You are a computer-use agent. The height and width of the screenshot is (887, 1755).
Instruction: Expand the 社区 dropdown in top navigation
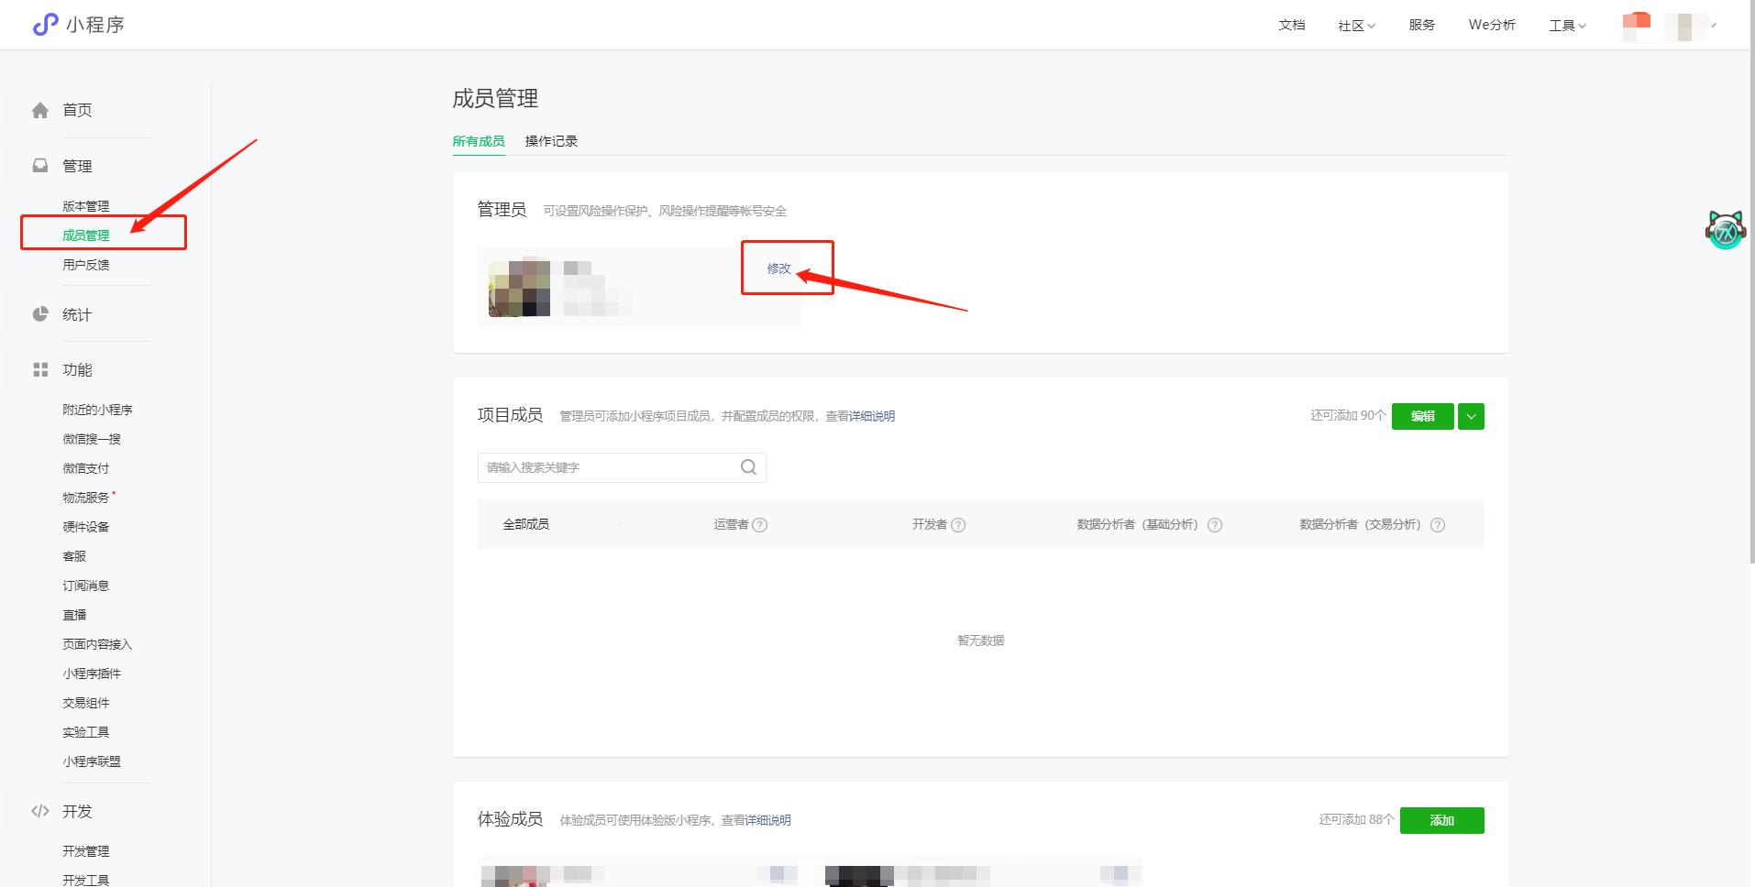coord(1355,25)
